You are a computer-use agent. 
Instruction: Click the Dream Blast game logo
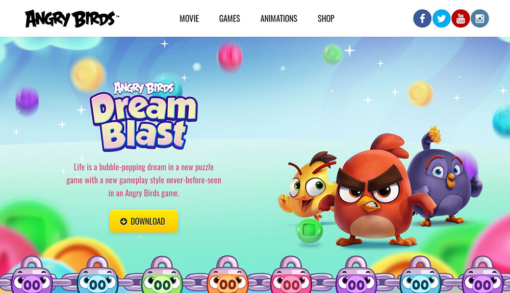click(x=143, y=116)
